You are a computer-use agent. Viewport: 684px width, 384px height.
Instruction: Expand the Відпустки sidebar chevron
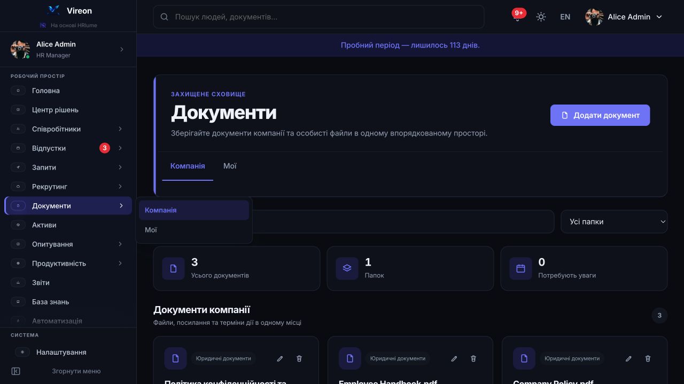click(120, 148)
